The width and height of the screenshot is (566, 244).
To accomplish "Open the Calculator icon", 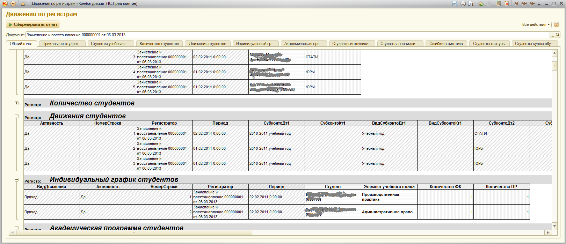I will tap(499, 3).
